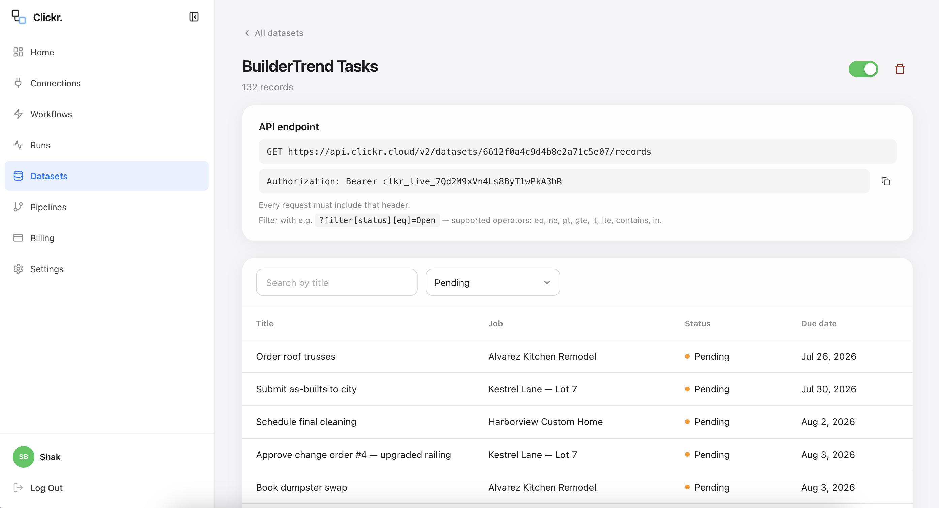Click the Clickr logo icon

pyautogui.click(x=19, y=17)
